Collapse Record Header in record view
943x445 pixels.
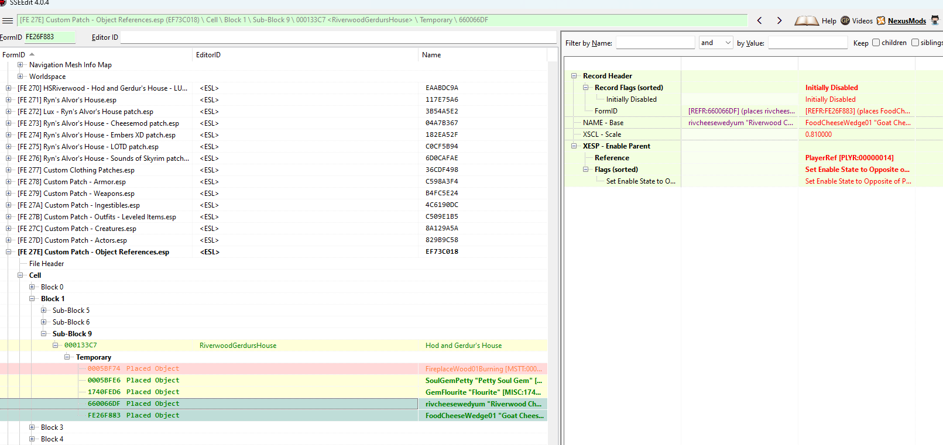click(x=574, y=76)
